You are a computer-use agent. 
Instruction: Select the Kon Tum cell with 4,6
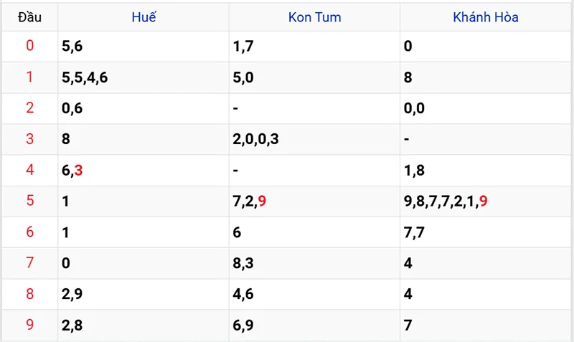[x=243, y=294]
